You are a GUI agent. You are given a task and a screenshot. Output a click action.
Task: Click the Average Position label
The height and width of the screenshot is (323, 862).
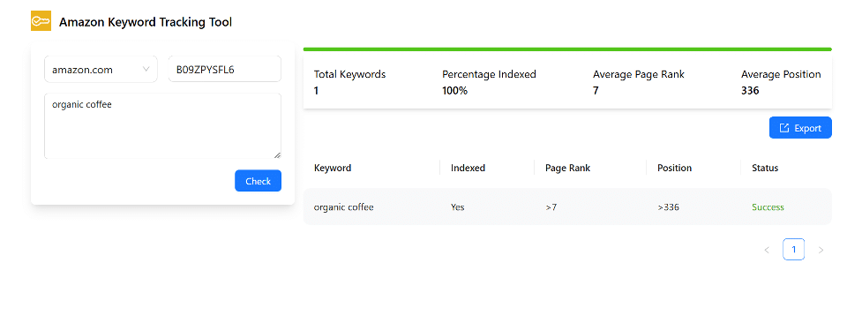(781, 74)
